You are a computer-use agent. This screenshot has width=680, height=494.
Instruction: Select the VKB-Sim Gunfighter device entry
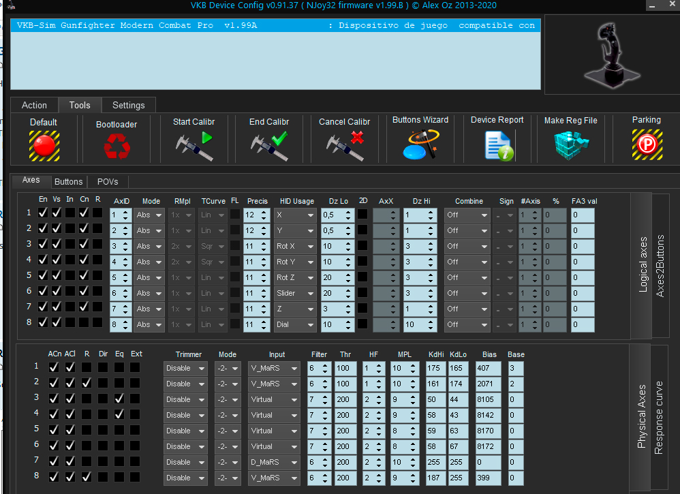(275, 26)
